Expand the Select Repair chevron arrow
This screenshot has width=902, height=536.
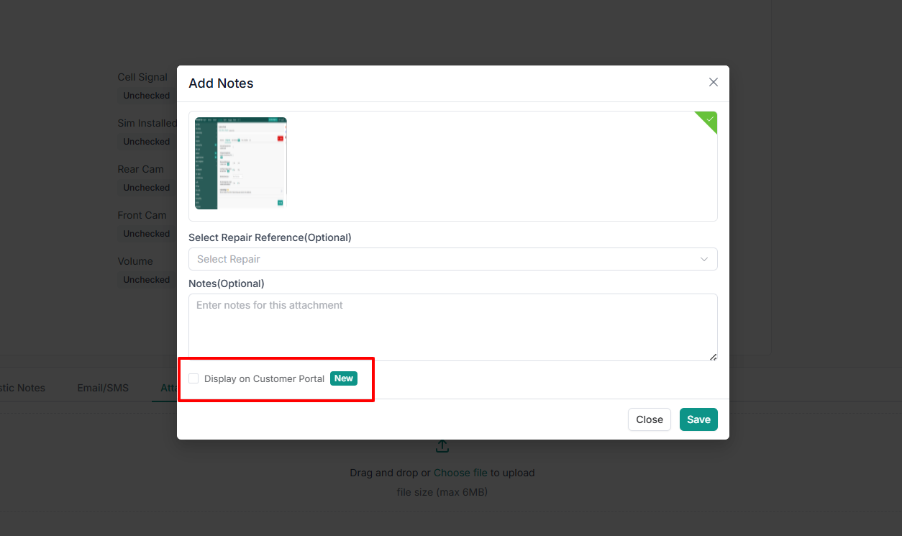(704, 259)
